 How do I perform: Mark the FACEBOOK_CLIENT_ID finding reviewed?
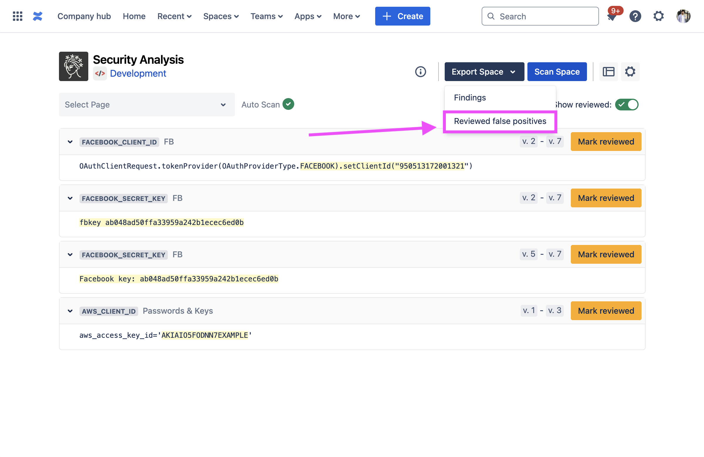[x=606, y=142]
